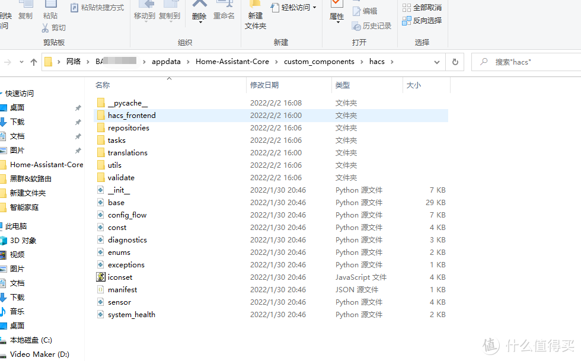The width and height of the screenshot is (581, 361).
Task: Select the __pycache__ folder
Action: tap(127, 103)
